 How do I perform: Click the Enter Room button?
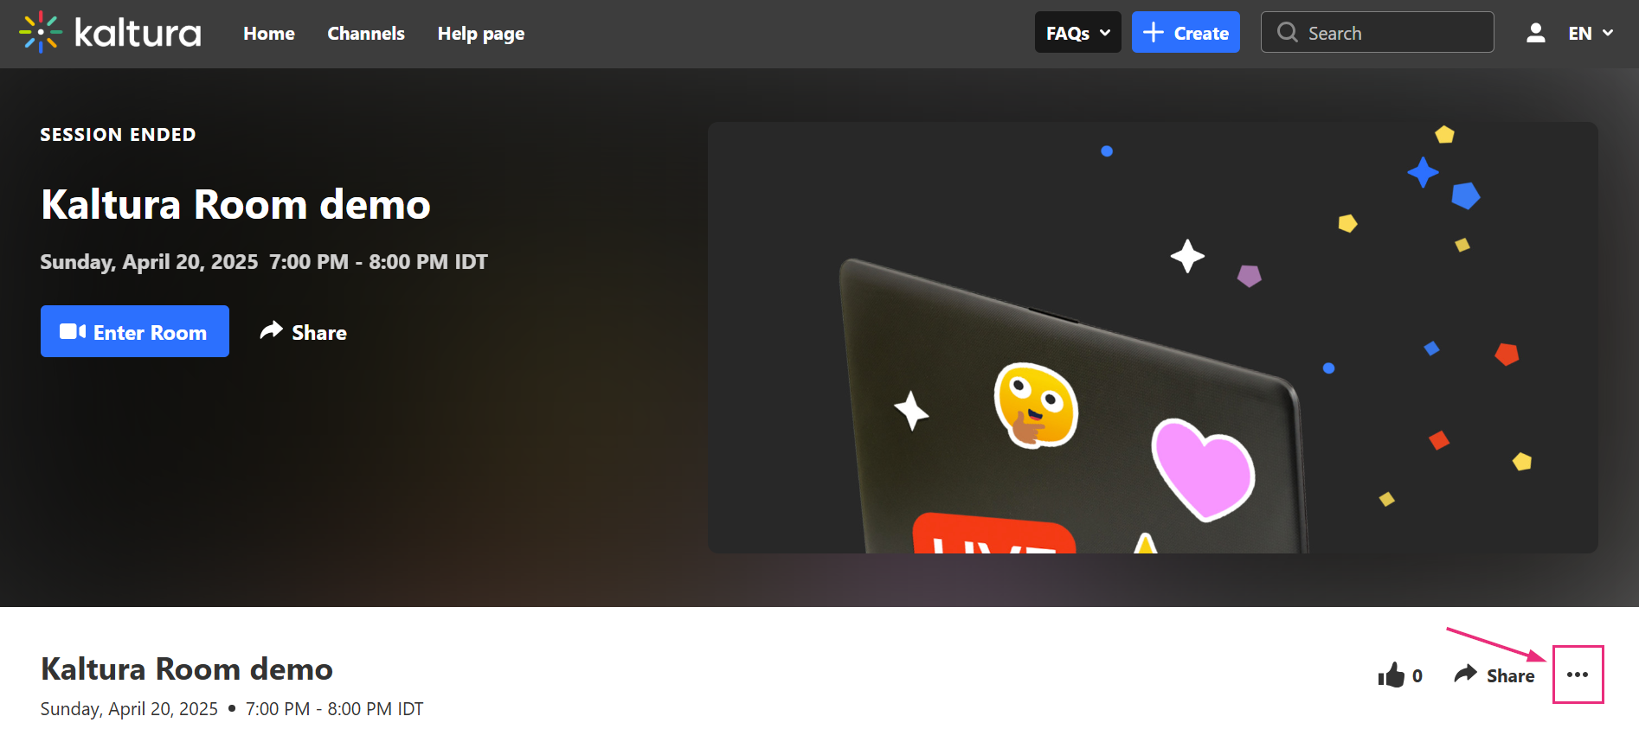[135, 331]
